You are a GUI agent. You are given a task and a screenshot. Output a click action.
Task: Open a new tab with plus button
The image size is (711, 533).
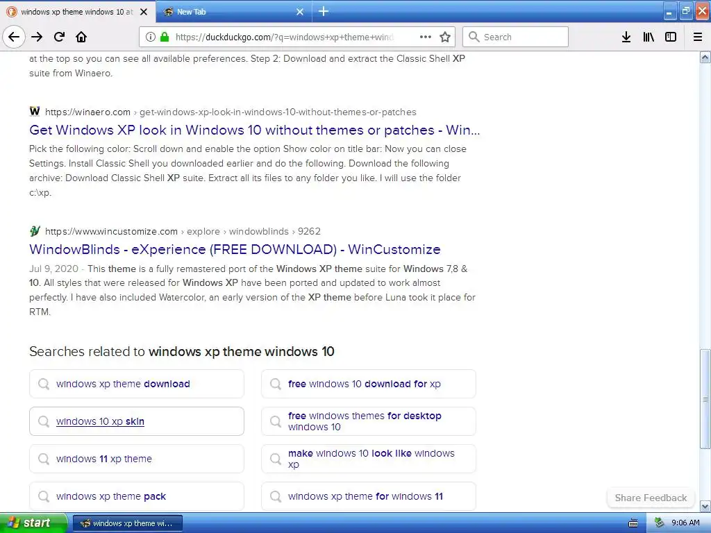324,11
